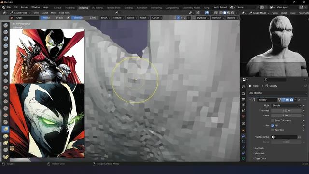Toggle Y axis symmetry
The height and width of the screenshot is (174, 309).
[182, 18]
